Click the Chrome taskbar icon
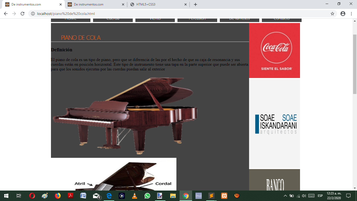Viewport: 357px width, 201px height. (x=186, y=196)
